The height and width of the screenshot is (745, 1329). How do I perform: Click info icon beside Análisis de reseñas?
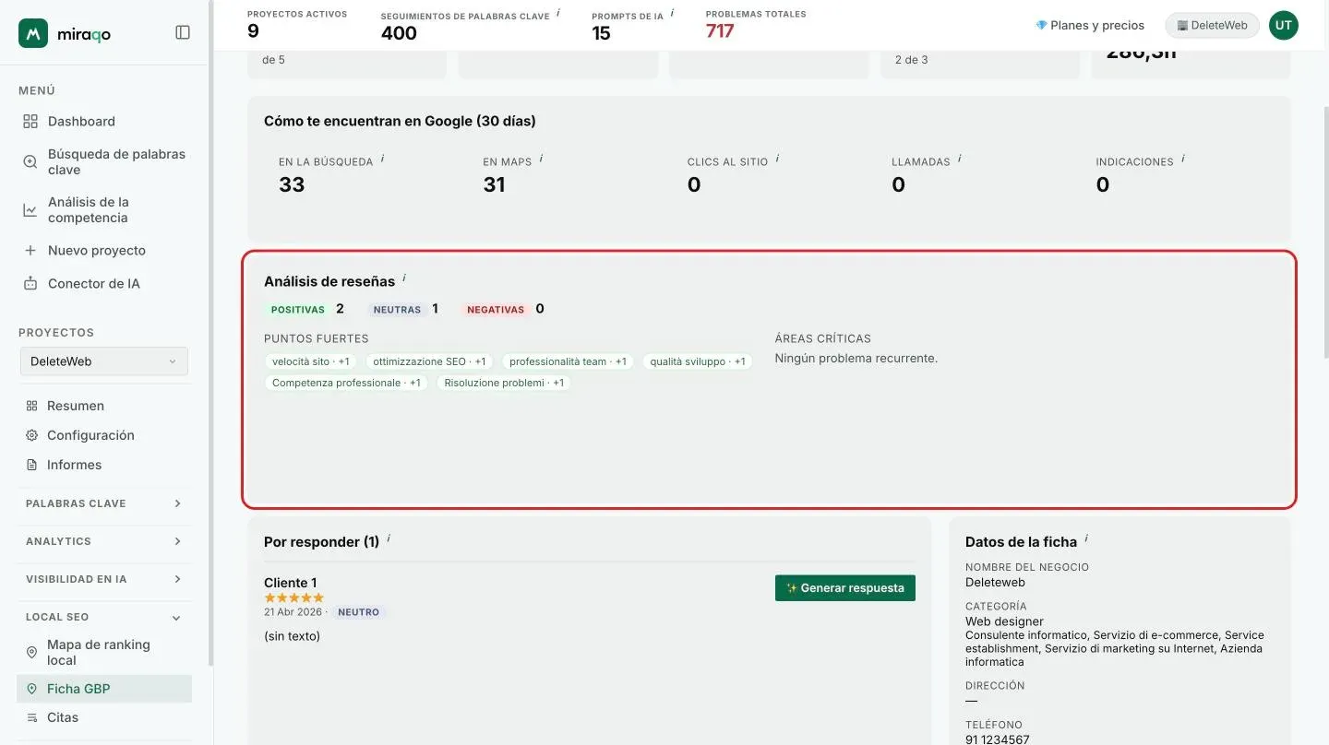click(404, 278)
